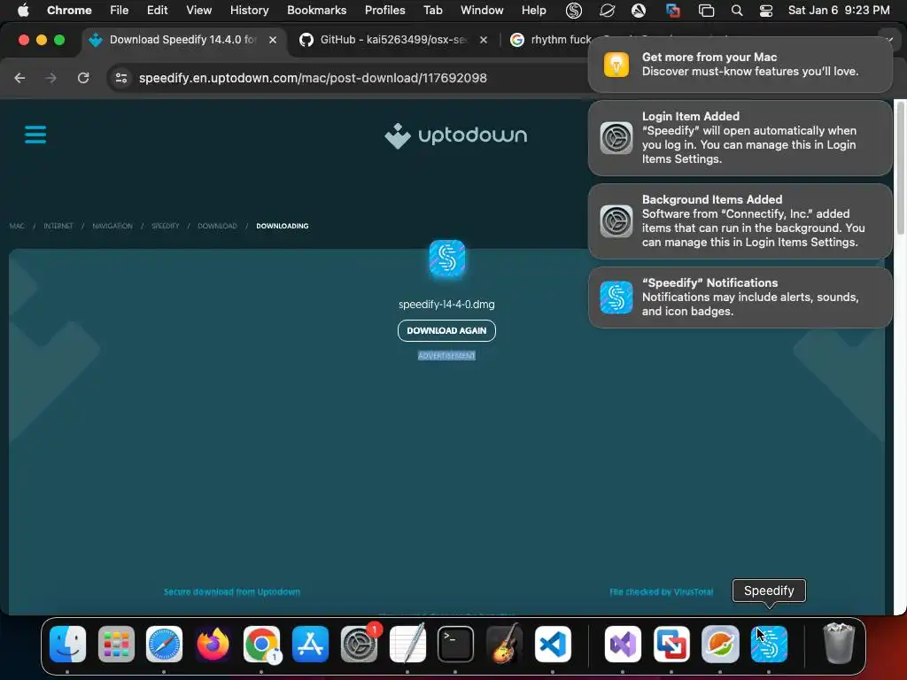
Task: Open System Settings in the Dock
Action: (x=359, y=644)
